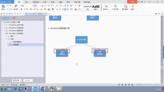Click the full-screen view status icon
164x92 pixels.
119,85
